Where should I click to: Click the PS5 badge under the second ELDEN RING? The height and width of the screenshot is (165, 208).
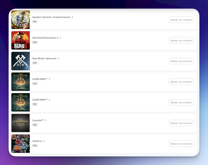tap(35, 104)
